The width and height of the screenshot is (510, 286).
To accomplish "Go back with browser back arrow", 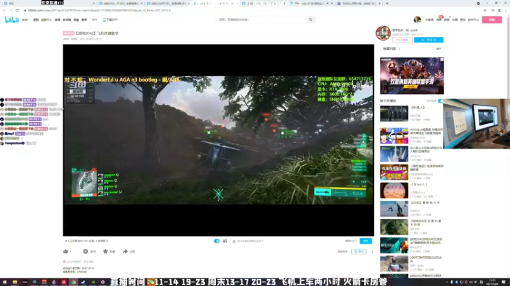I will pyautogui.click(x=4, y=10).
